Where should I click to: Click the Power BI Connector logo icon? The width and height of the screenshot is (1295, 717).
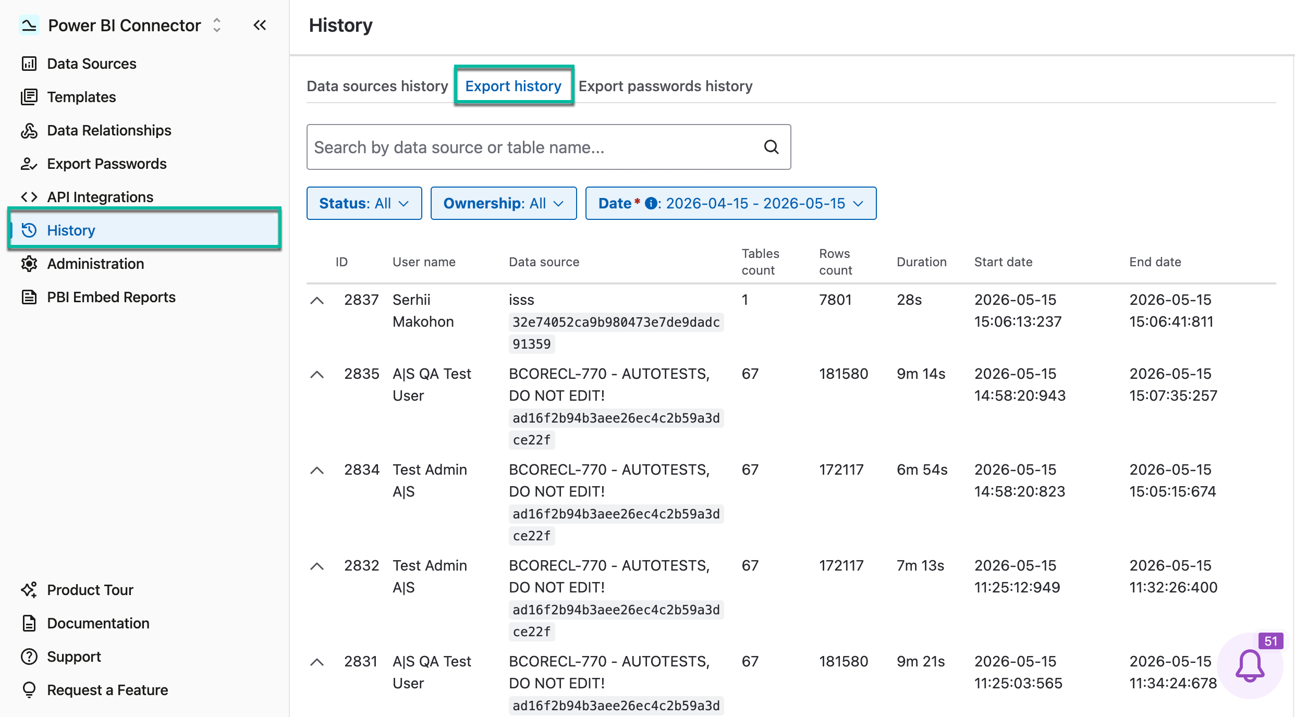pyautogui.click(x=29, y=25)
